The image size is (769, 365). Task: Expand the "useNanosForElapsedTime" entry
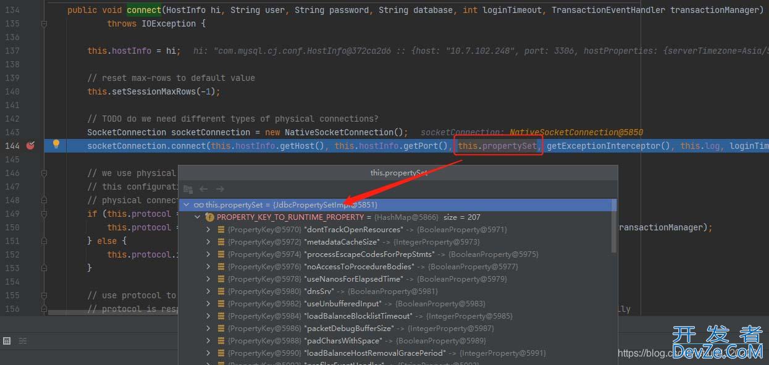pyautogui.click(x=209, y=279)
